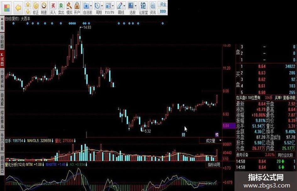Click the 选股 stock picker icon
Image resolution: width=297 pixels, height=191 pixels.
click(131, 6)
